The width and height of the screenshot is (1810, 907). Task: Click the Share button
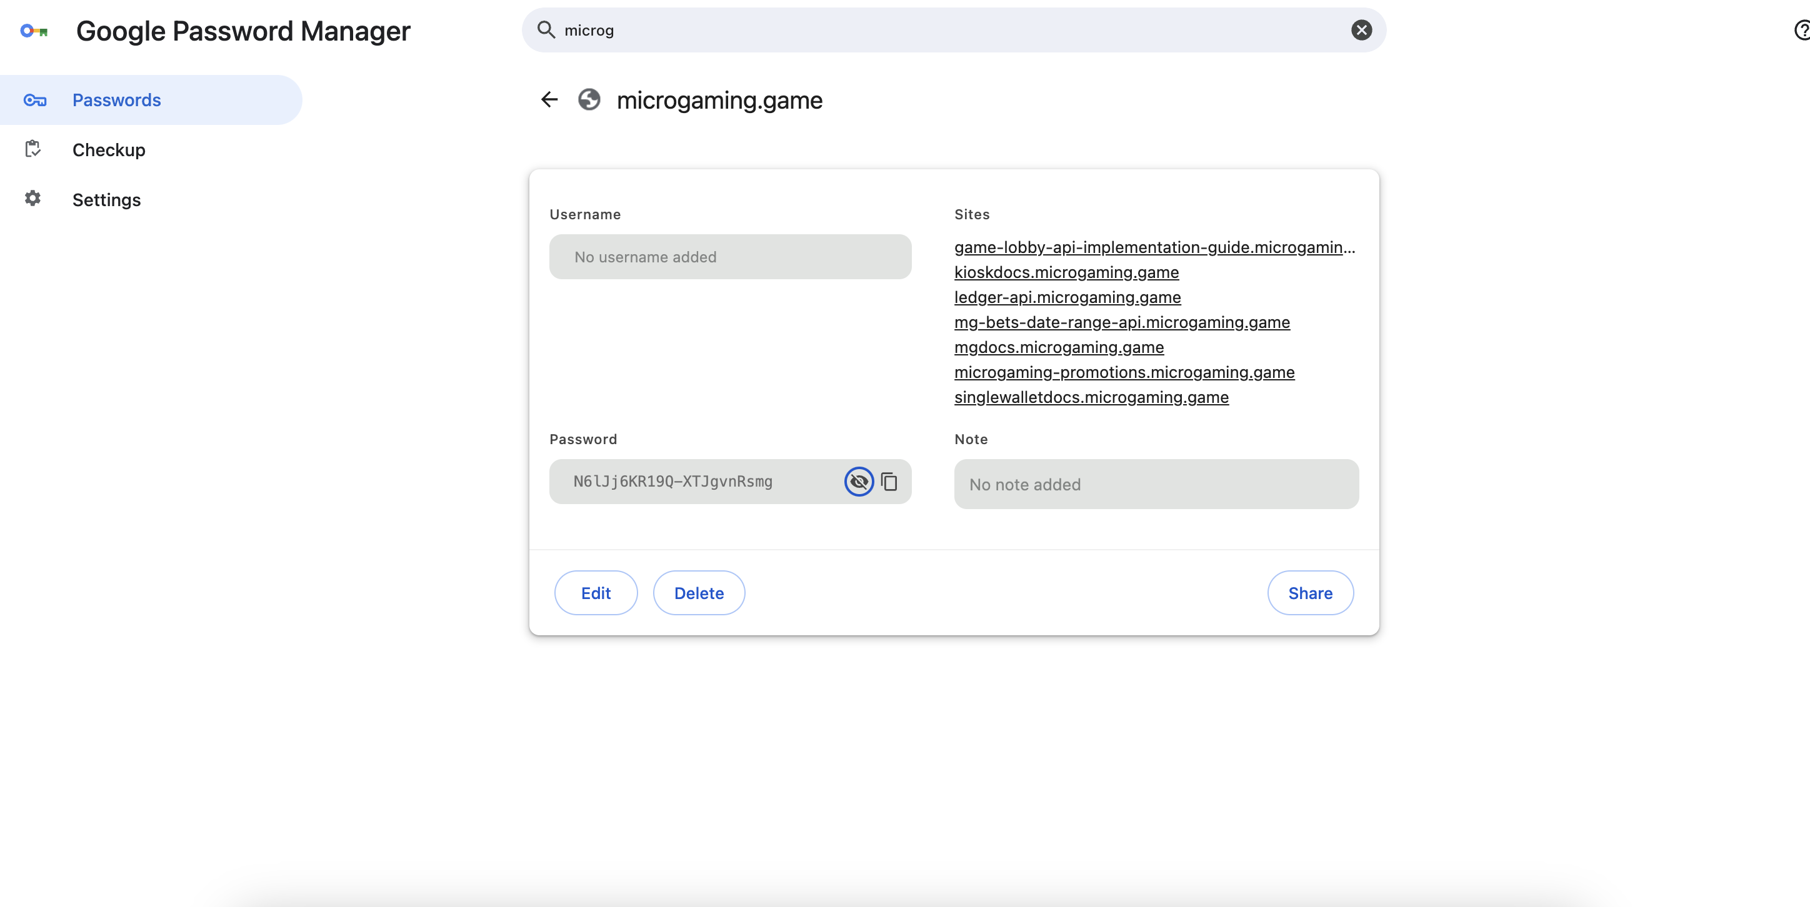tap(1310, 593)
